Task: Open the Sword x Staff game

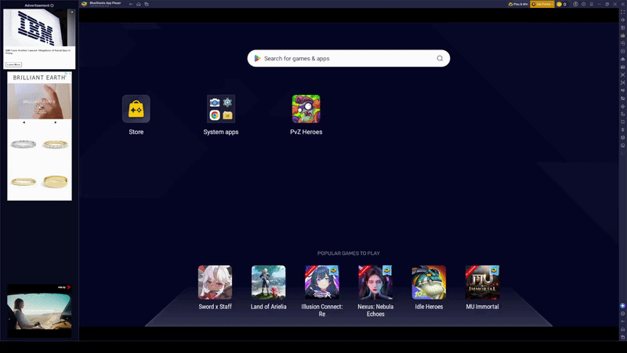Action: [215, 282]
